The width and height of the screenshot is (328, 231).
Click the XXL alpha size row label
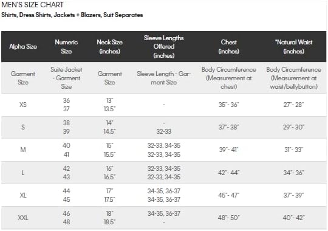click(x=23, y=218)
